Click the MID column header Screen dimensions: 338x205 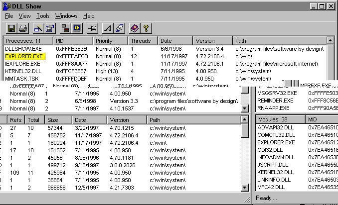tap(322, 119)
